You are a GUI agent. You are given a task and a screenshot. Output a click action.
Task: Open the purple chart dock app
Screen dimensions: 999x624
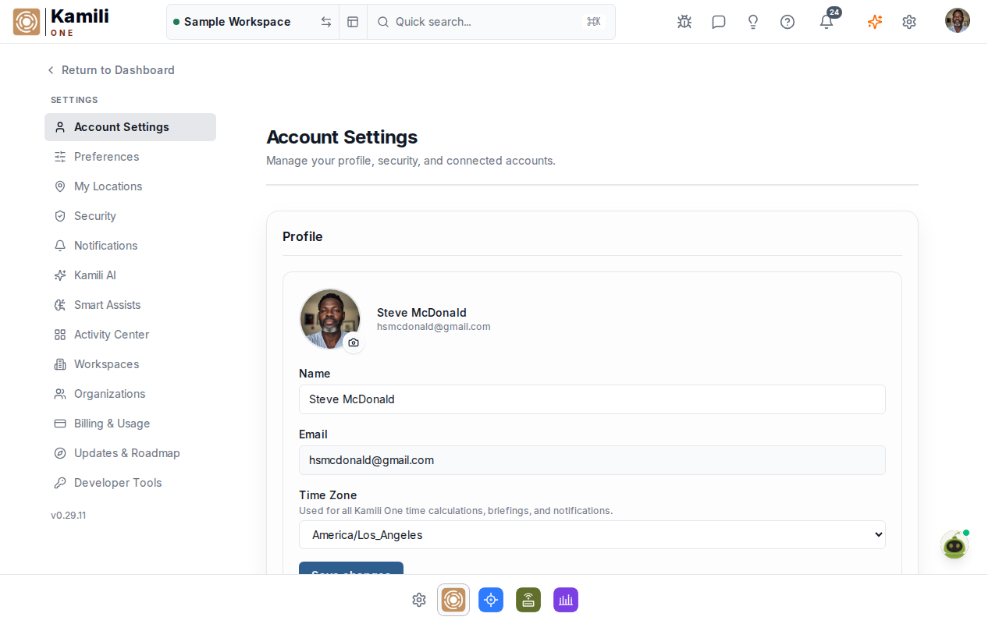pos(566,600)
